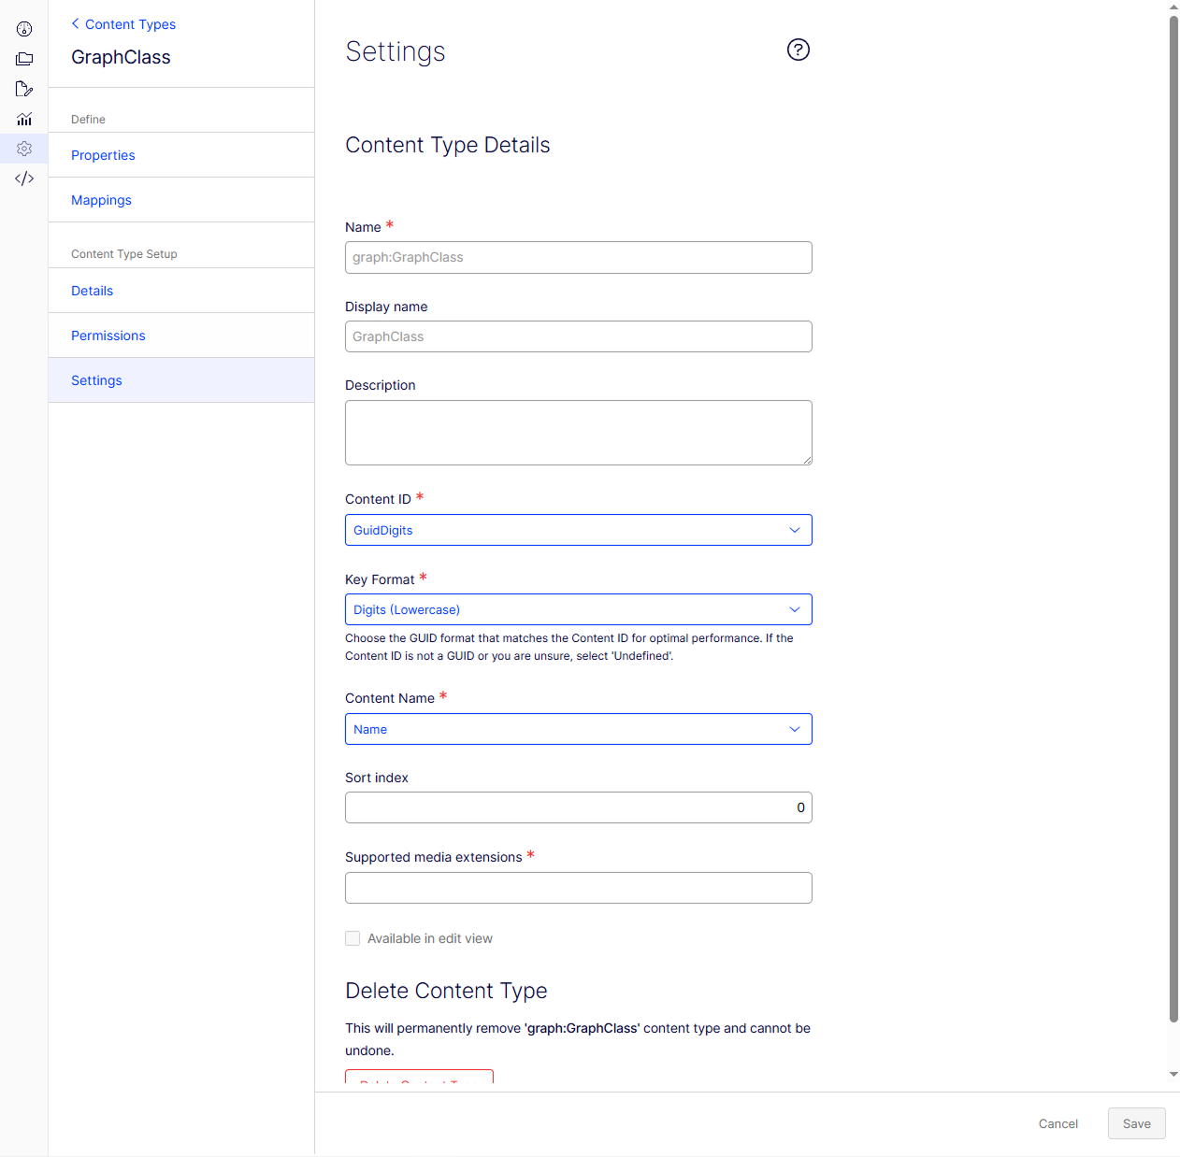Open the dashboard gauge icon
Image resolution: width=1180 pixels, height=1157 pixels.
point(24,29)
